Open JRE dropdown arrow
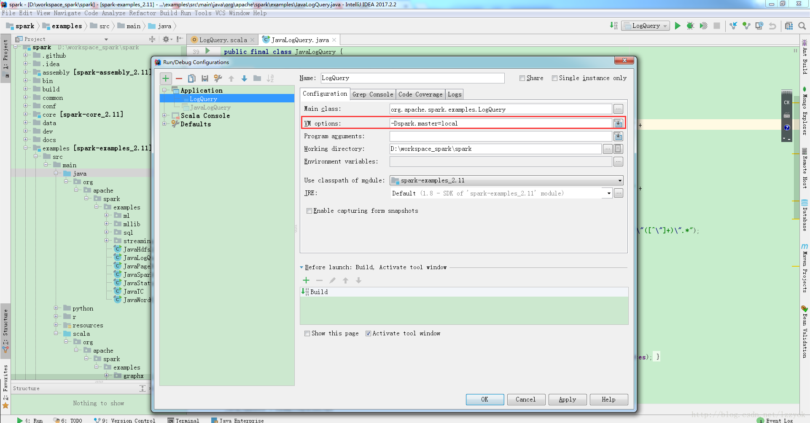 coord(609,193)
